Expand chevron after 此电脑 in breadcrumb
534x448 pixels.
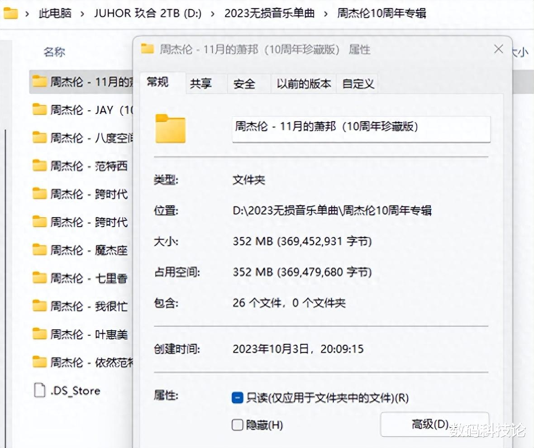[82, 14]
